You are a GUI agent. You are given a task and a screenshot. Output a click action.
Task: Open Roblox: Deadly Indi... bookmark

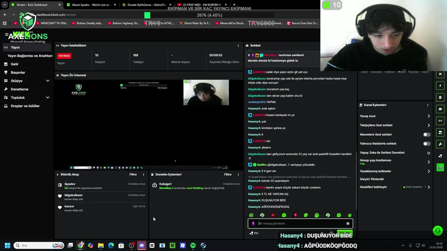[x=87, y=23]
